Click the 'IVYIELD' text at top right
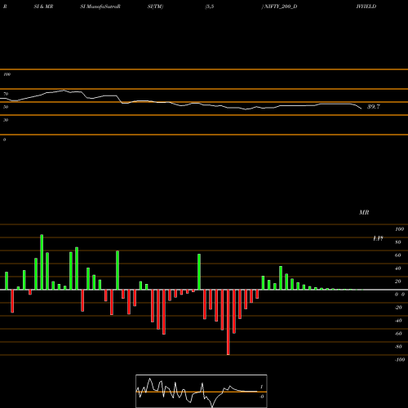Screen dimensions: 408x408 (366, 7)
